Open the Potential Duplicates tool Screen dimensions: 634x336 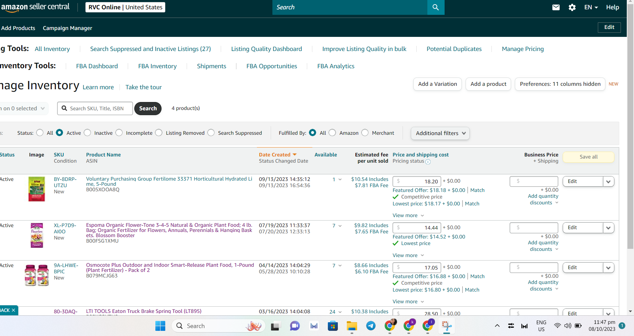tap(454, 49)
